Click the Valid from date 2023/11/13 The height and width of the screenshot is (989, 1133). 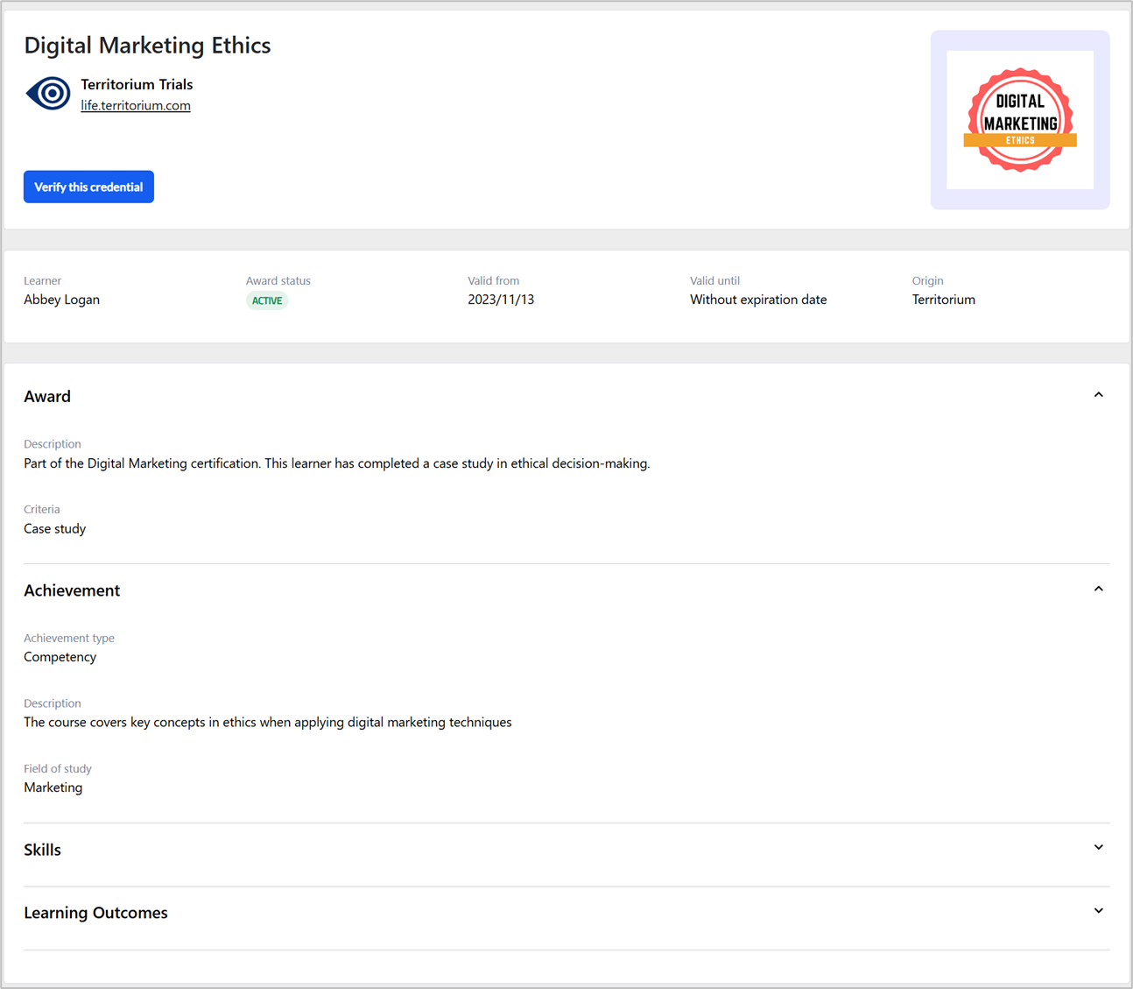coord(501,300)
